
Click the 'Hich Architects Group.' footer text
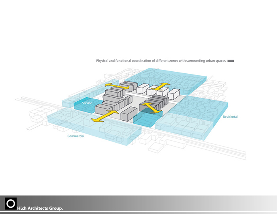pyautogui.click(x=40, y=208)
